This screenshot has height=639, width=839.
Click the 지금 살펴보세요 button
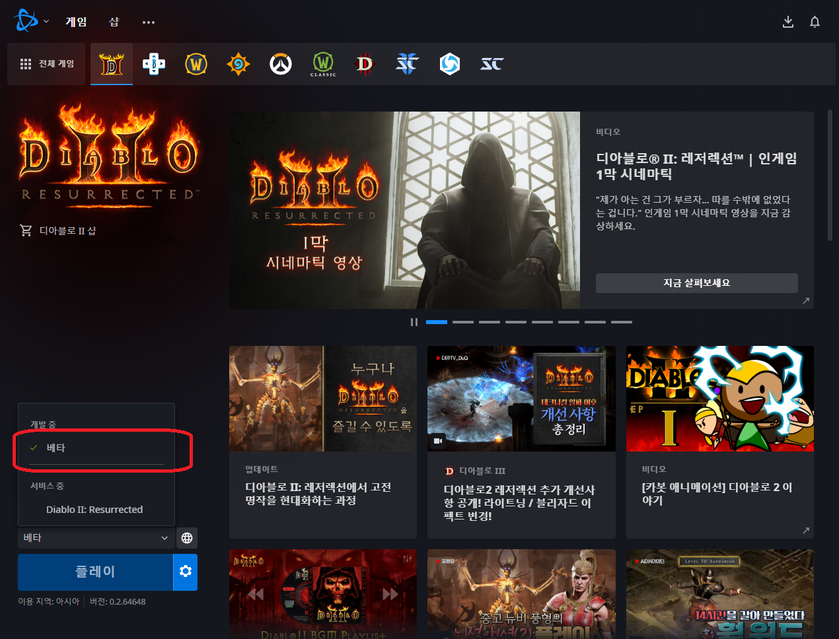pos(697,283)
